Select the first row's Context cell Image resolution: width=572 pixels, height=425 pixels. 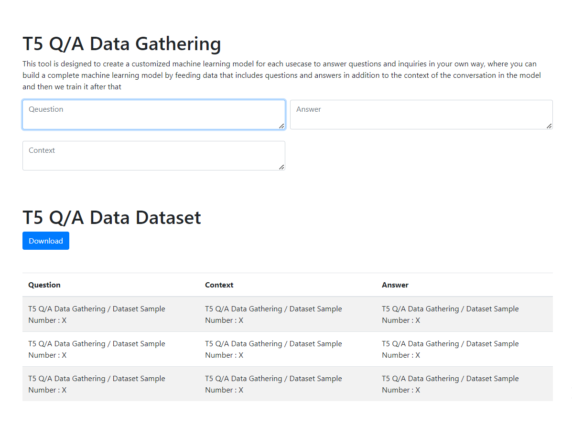(273, 315)
